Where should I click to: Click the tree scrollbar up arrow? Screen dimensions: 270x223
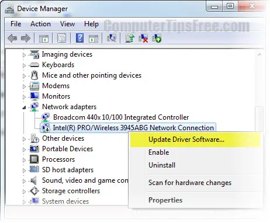[259, 54]
